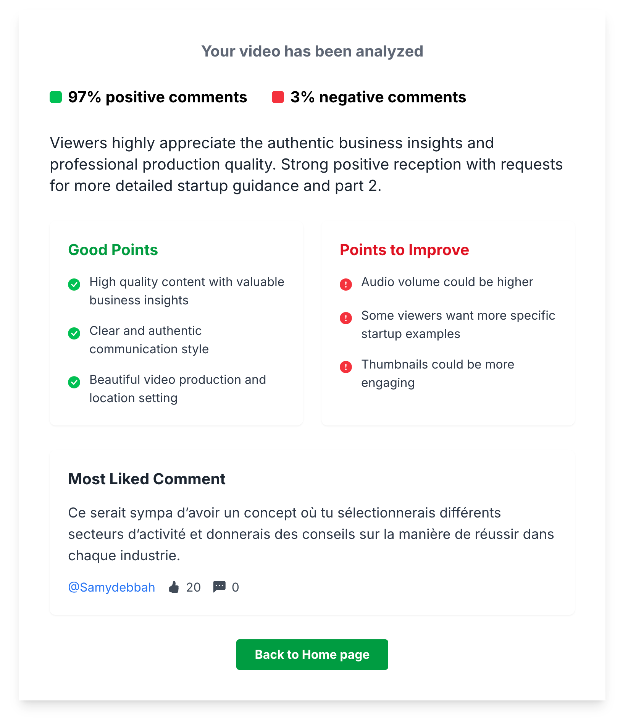Click the Most Liked Comment heading
The image size is (636, 718).
[147, 479]
